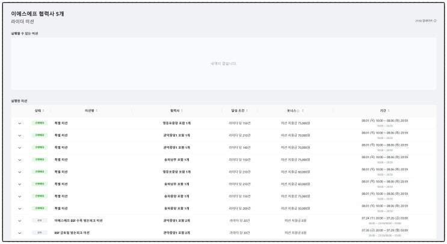Screen dimensions: 447x244
Task: Click 송파남부 포함 1개 in the 150건 row
Action: click(x=176, y=159)
